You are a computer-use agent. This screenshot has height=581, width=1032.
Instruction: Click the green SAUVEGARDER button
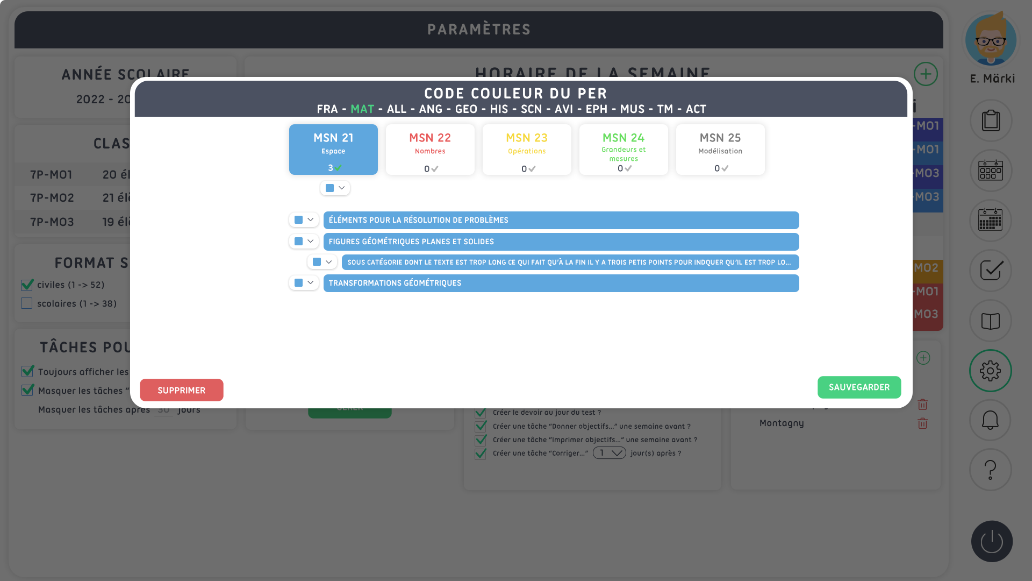[x=859, y=387]
